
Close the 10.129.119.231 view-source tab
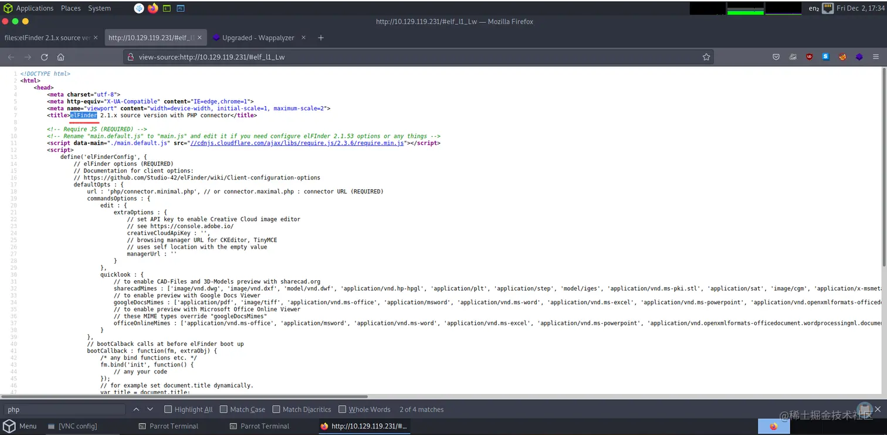200,38
